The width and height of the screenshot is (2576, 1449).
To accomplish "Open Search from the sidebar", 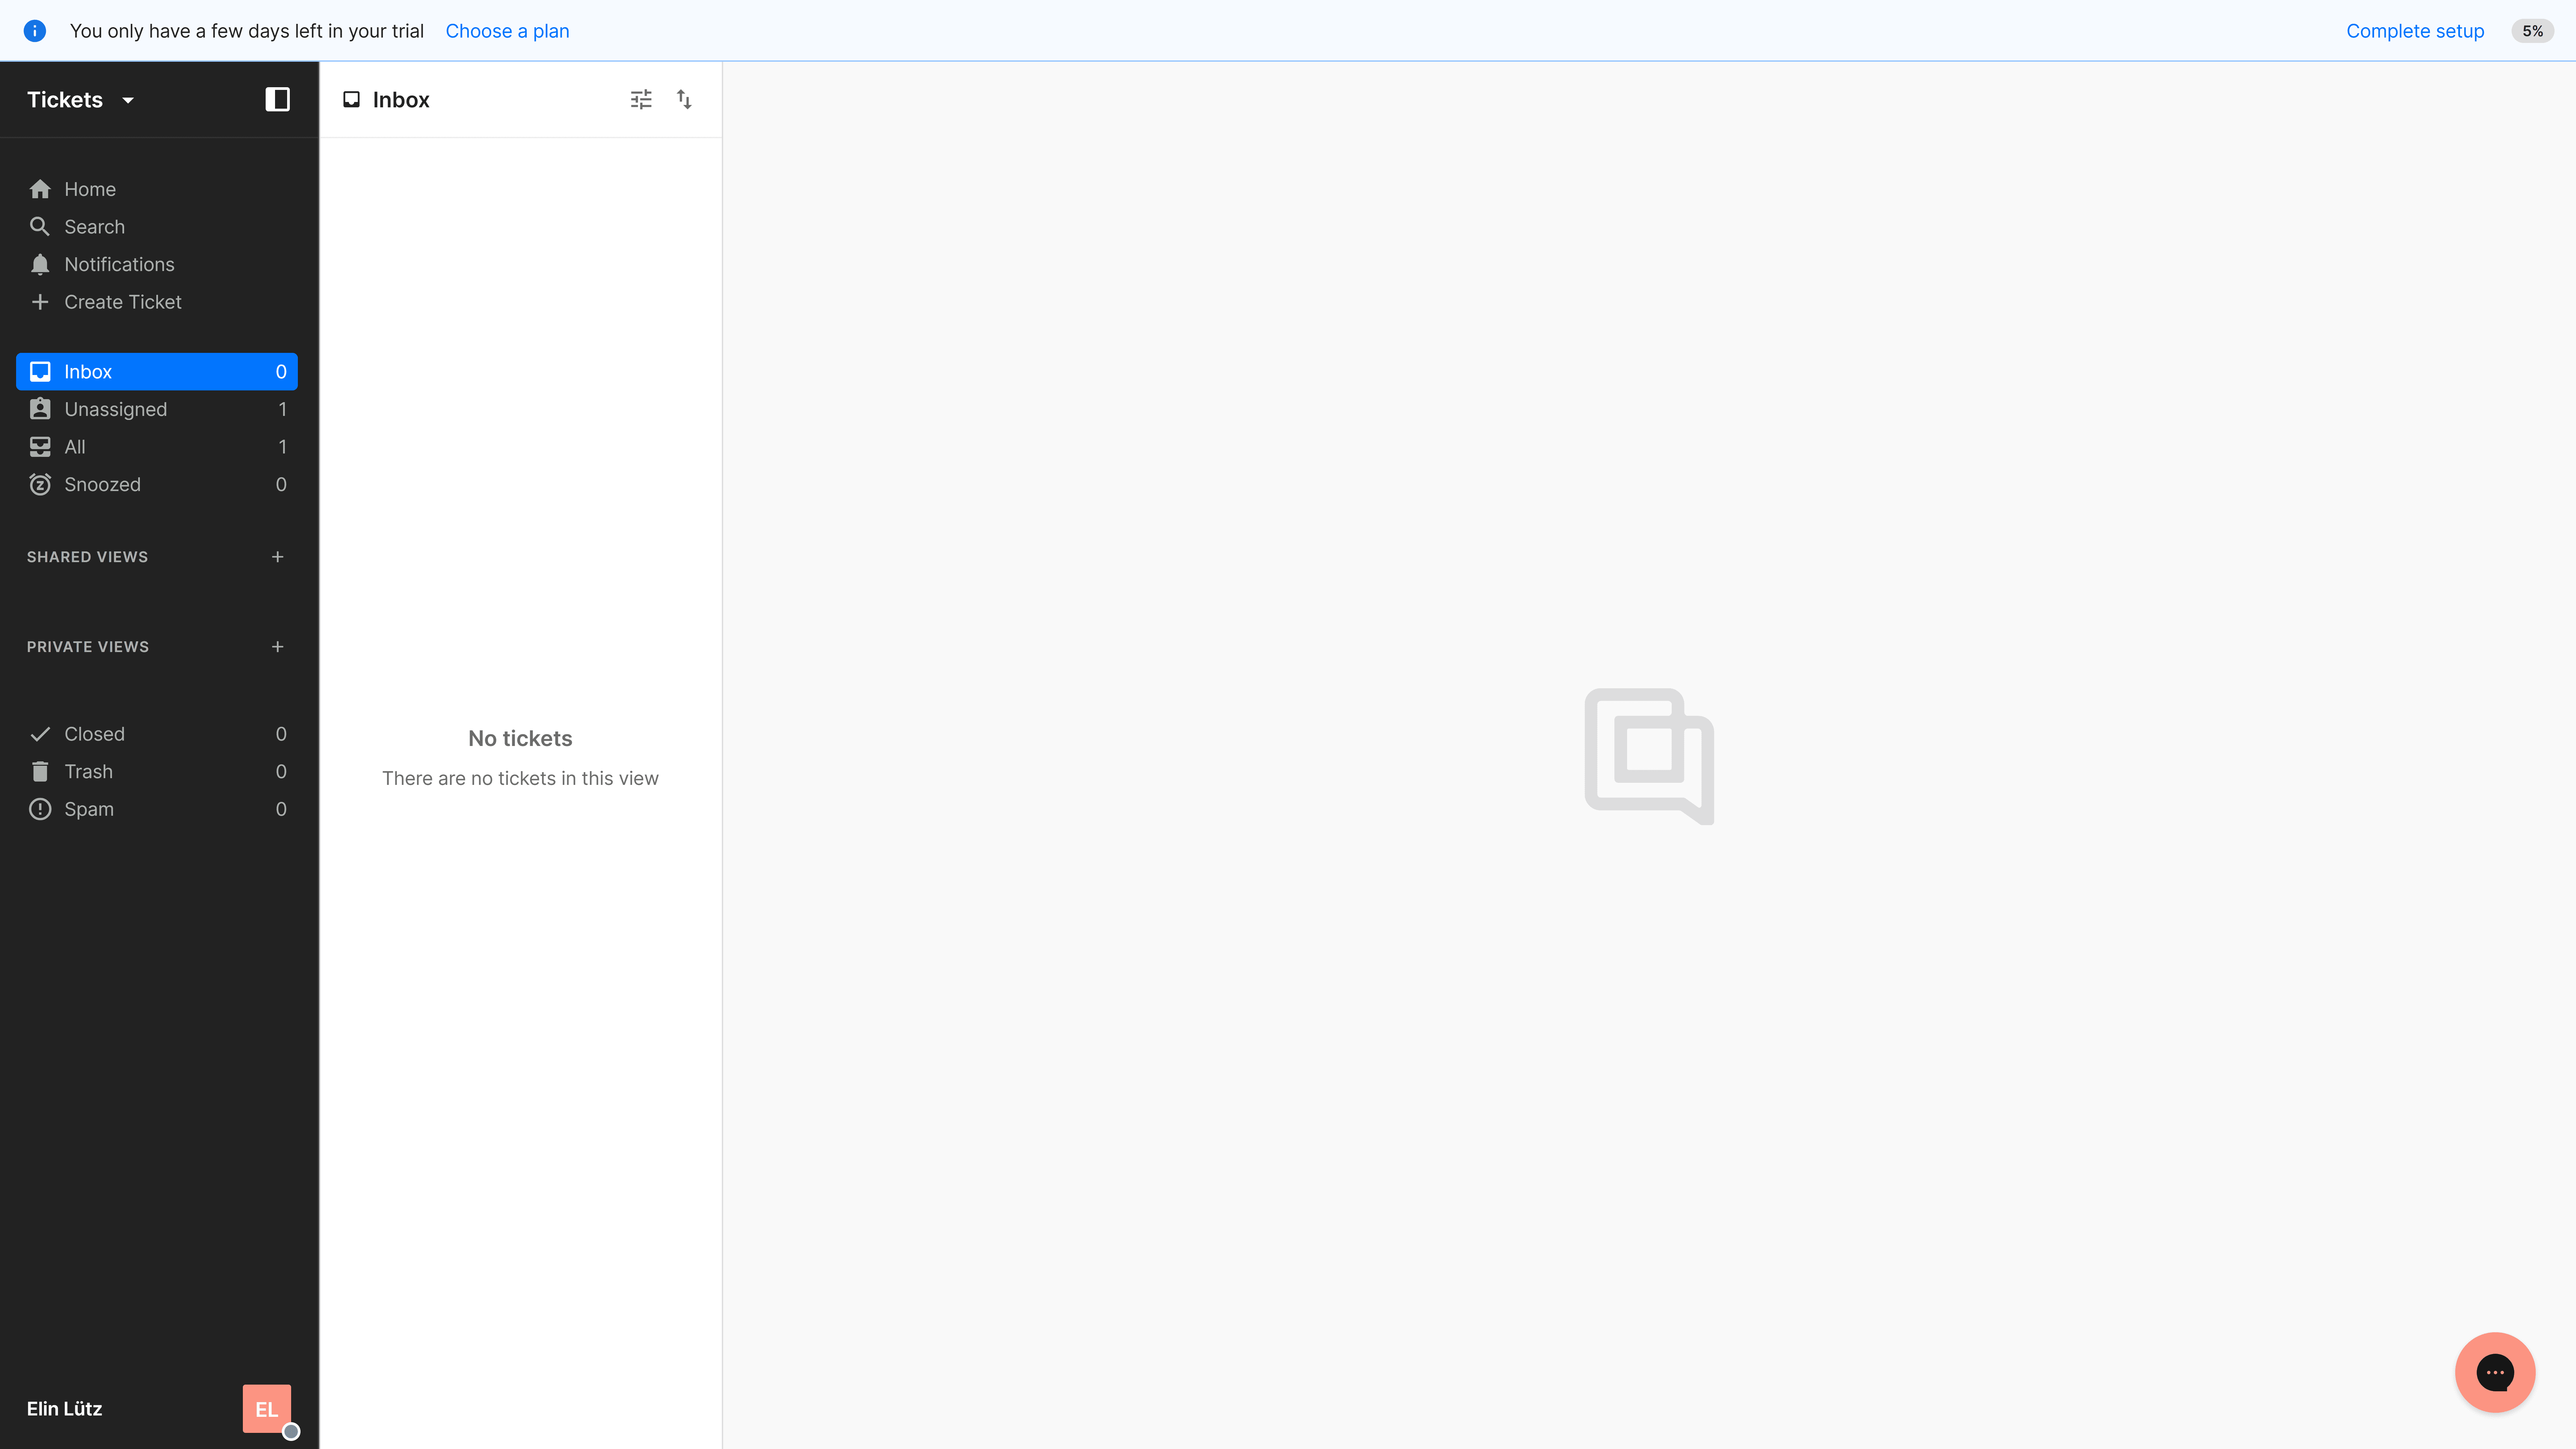I will click(157, 227).
